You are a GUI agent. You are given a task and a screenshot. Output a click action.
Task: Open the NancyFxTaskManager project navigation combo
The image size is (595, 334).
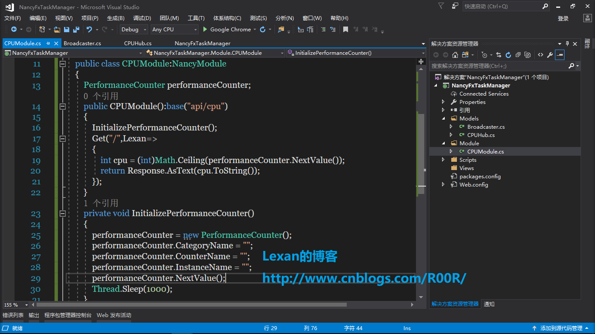coord(73,53)
